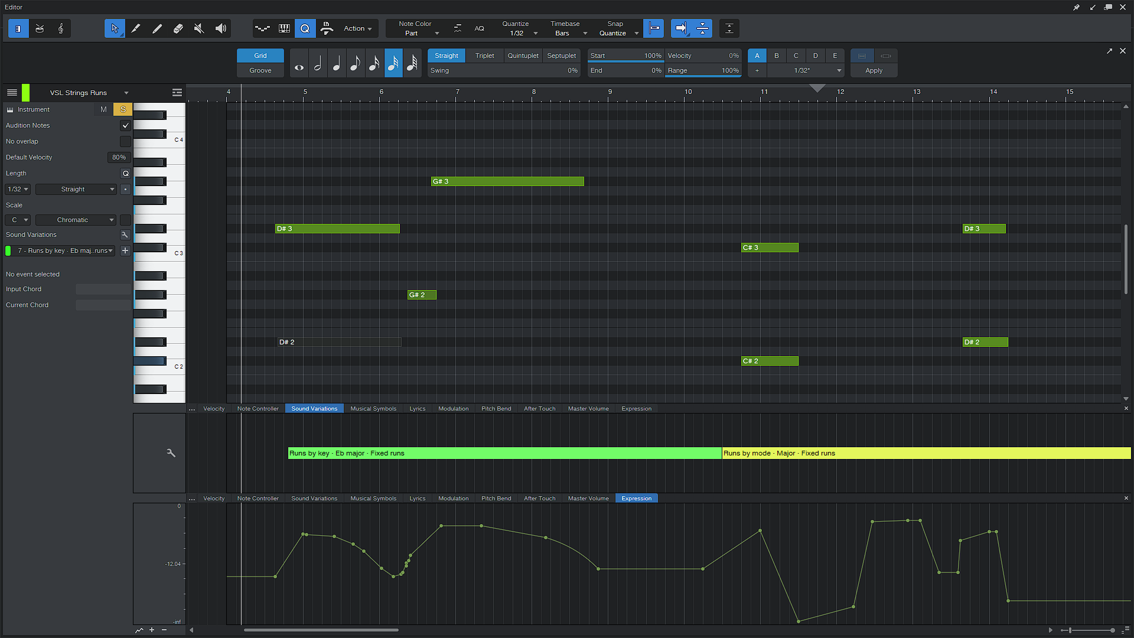Switch to Groove quantize mode
Viewport: 1134px width, 638px height.
click(x=260, y=70)
